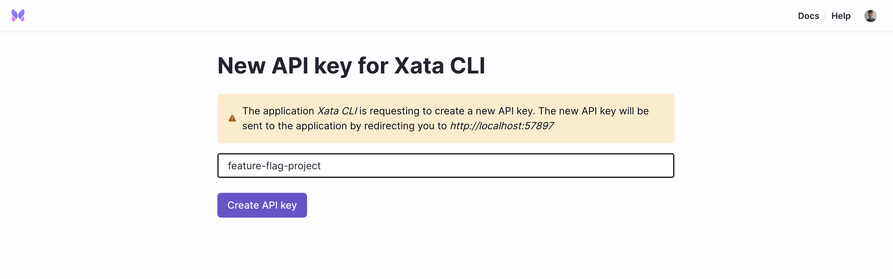893x279 pixels.
Task: Click the avatar photo at top right
Action: click(x=870, y=16)
